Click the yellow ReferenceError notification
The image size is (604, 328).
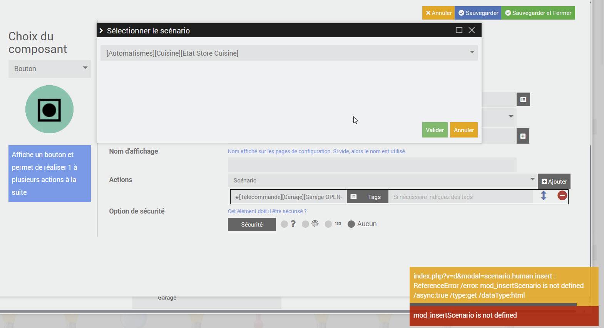click(x=504, y=286)
